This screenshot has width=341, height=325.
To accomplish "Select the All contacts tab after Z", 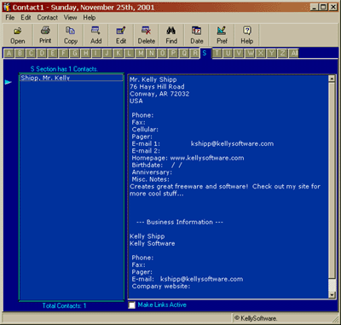I will click(x=294, y=53).
